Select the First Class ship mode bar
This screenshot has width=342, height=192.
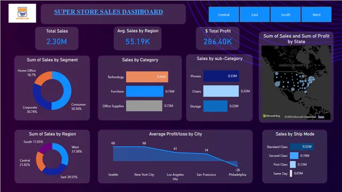click(293, 164)
